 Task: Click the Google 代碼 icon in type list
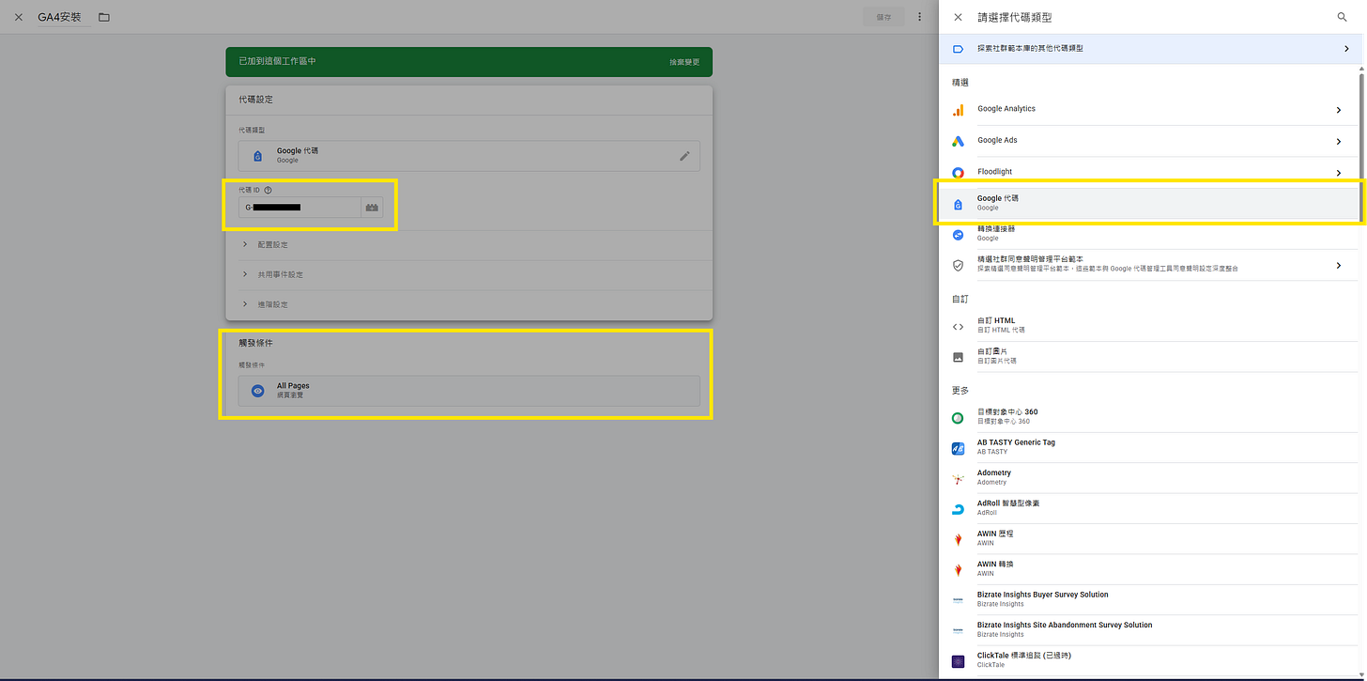[958, 204]
